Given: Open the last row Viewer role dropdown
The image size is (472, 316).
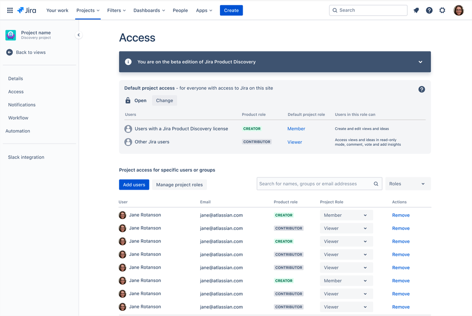Looking at the screenshot, I should point(346,307).
